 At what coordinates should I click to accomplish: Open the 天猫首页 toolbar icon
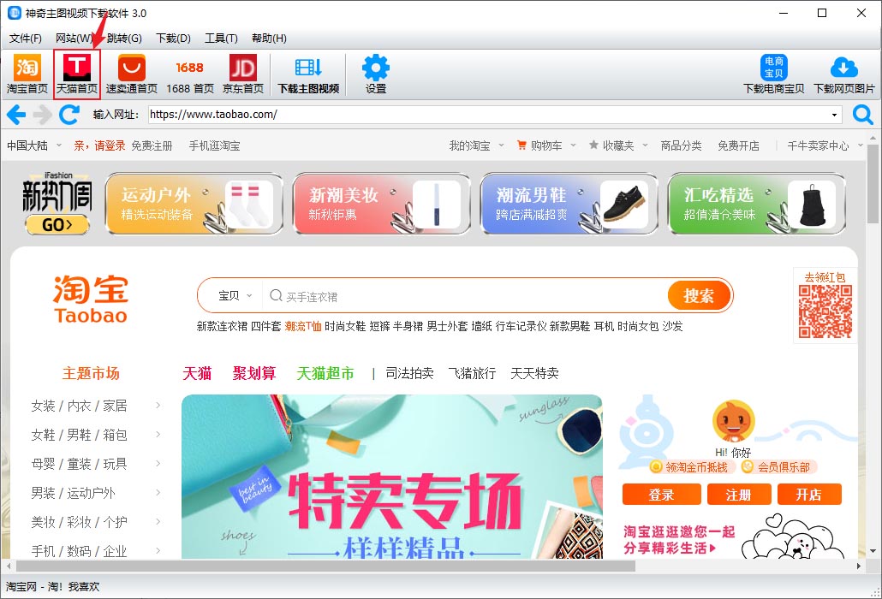77,74
